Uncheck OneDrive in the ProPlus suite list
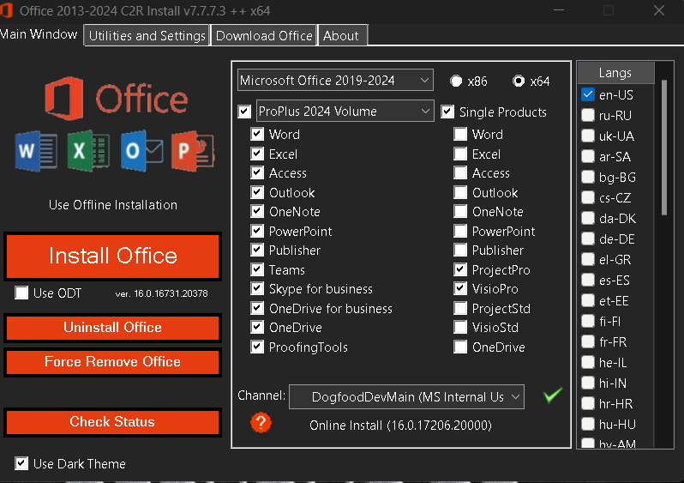The image size is (684, 483). pos(257,327)
